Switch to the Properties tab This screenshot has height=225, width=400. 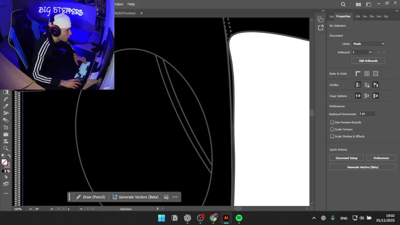(x=343, y=16)
